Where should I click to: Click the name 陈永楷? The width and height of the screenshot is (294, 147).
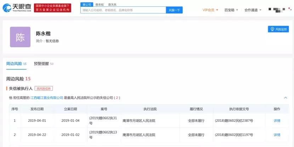click(43, 34)
